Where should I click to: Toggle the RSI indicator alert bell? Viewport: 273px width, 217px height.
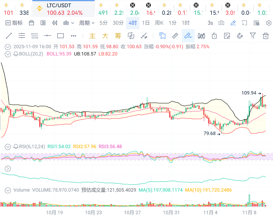[x=16, y=147]
